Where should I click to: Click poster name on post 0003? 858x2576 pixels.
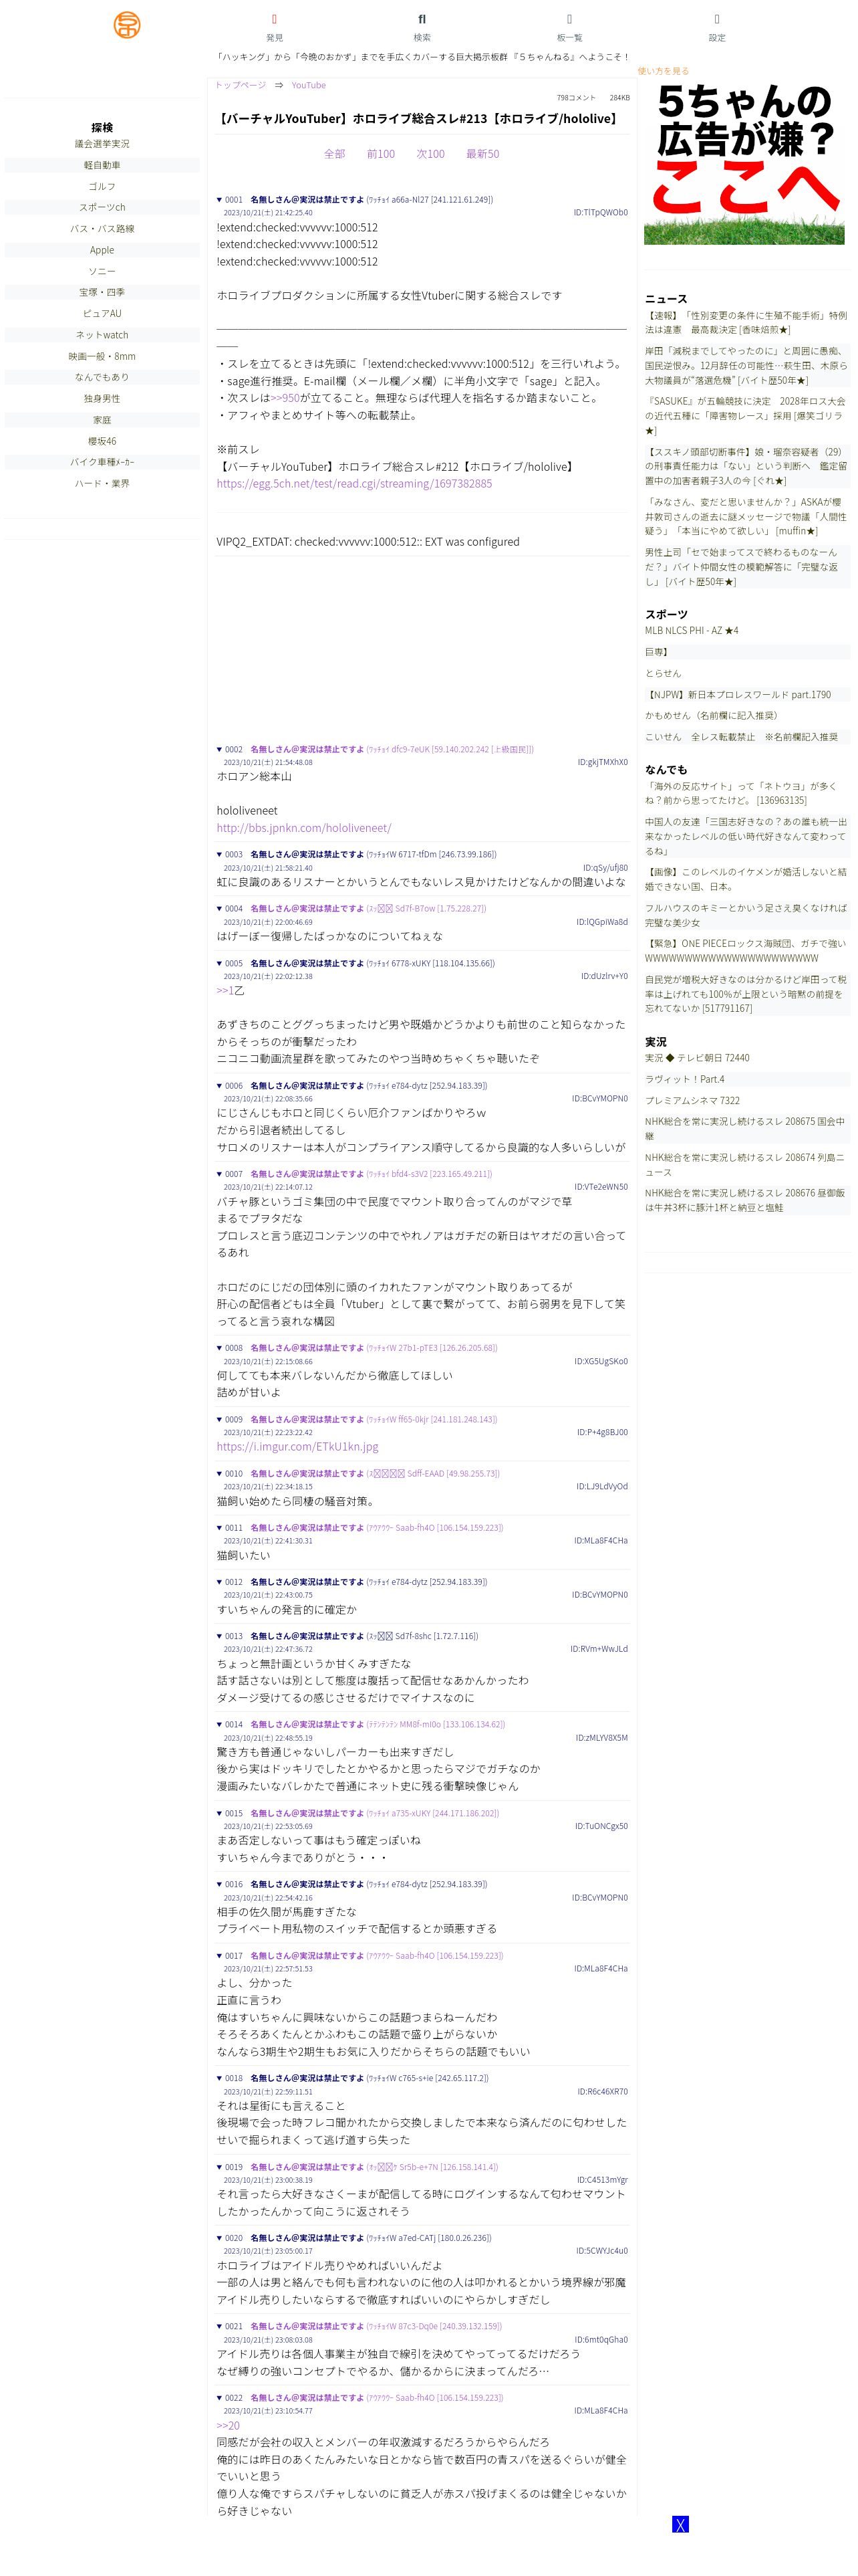coord(307,854)
